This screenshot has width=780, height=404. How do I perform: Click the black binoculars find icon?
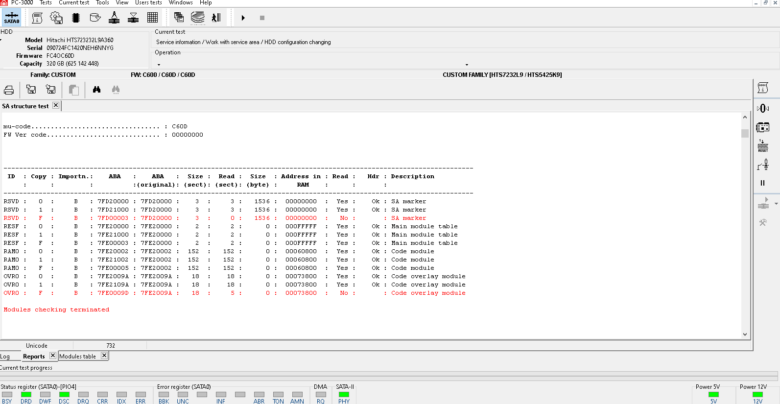pos(96,90)
